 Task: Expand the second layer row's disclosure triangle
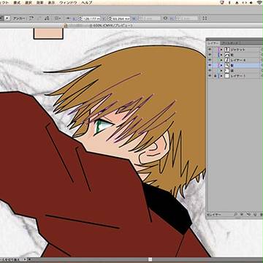click(221, 55)
